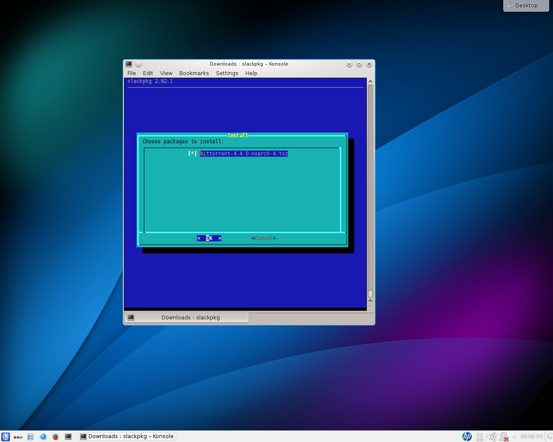
Task: Click the scrollbar down arrow at bottom
Action: [x=370, y=306]
